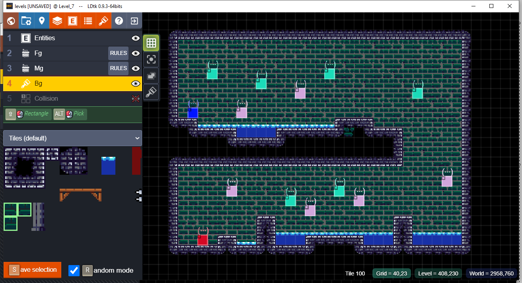The image size is (522, 283).
Task: Click the Fg auto-layer type icon
Action: (x=26, y=53)
